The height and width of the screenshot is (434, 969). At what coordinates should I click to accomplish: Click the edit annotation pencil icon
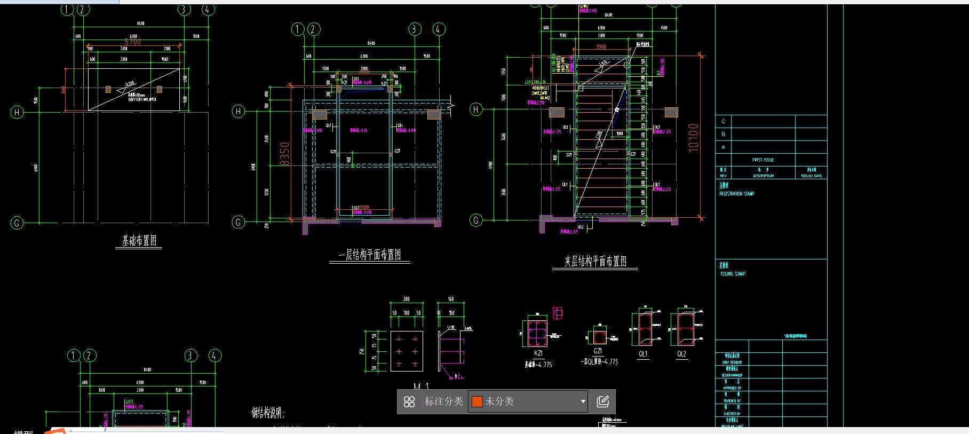603,401
